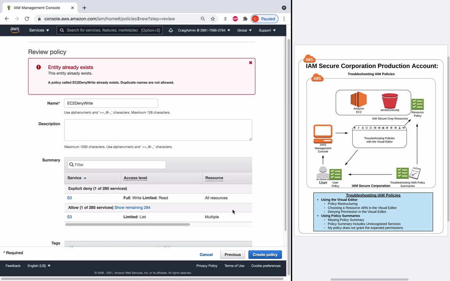Click the iamsecurecorp bucket icon

(x=390, y=101)
